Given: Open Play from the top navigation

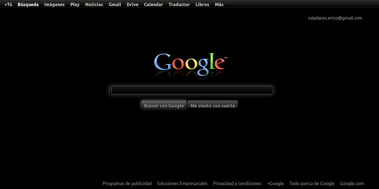Looking at the screenshot, I should pos(75,4).
